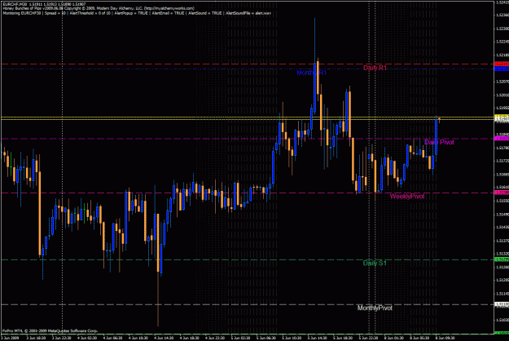The height and width of the screenshot is (341, 509).
Task: Click the Daily R1 chart label
Action: (375, 68)
